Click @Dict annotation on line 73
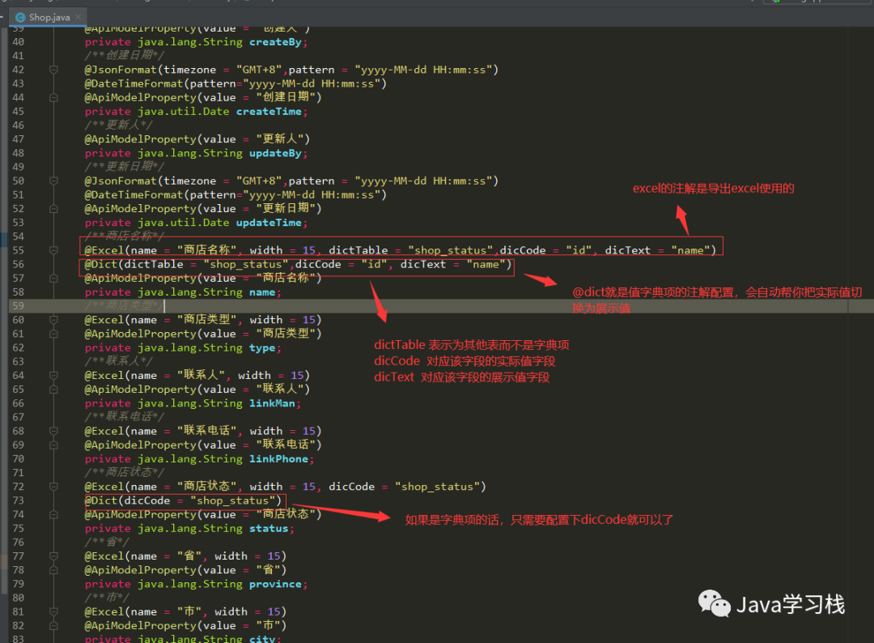The image size is (874, 643). (100, 500)
